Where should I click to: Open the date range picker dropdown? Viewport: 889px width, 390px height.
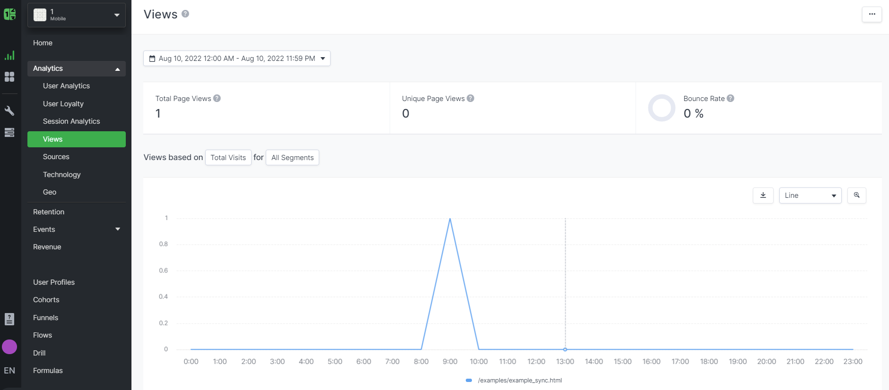coord(236,59)
